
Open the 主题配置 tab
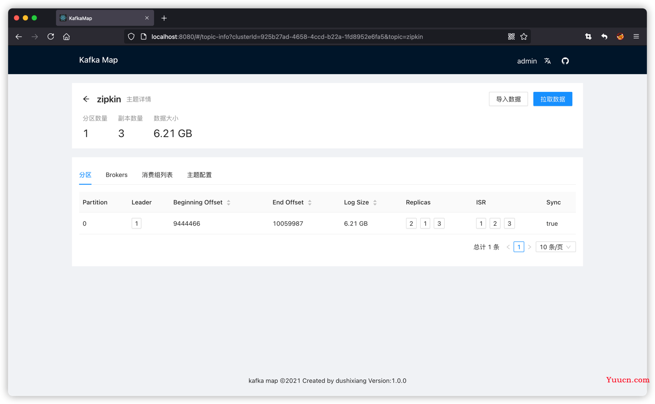click(x=199, y=175)
